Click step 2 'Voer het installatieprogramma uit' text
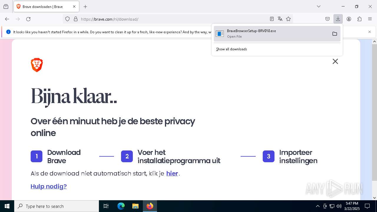 179,156
